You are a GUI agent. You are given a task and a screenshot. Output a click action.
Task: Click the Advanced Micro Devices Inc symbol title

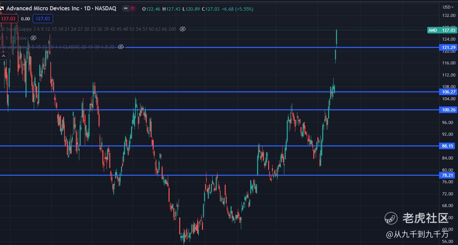pos(62,8)
